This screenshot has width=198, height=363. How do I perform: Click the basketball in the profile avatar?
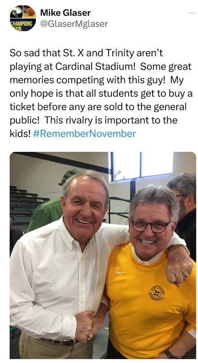point(31,11)
